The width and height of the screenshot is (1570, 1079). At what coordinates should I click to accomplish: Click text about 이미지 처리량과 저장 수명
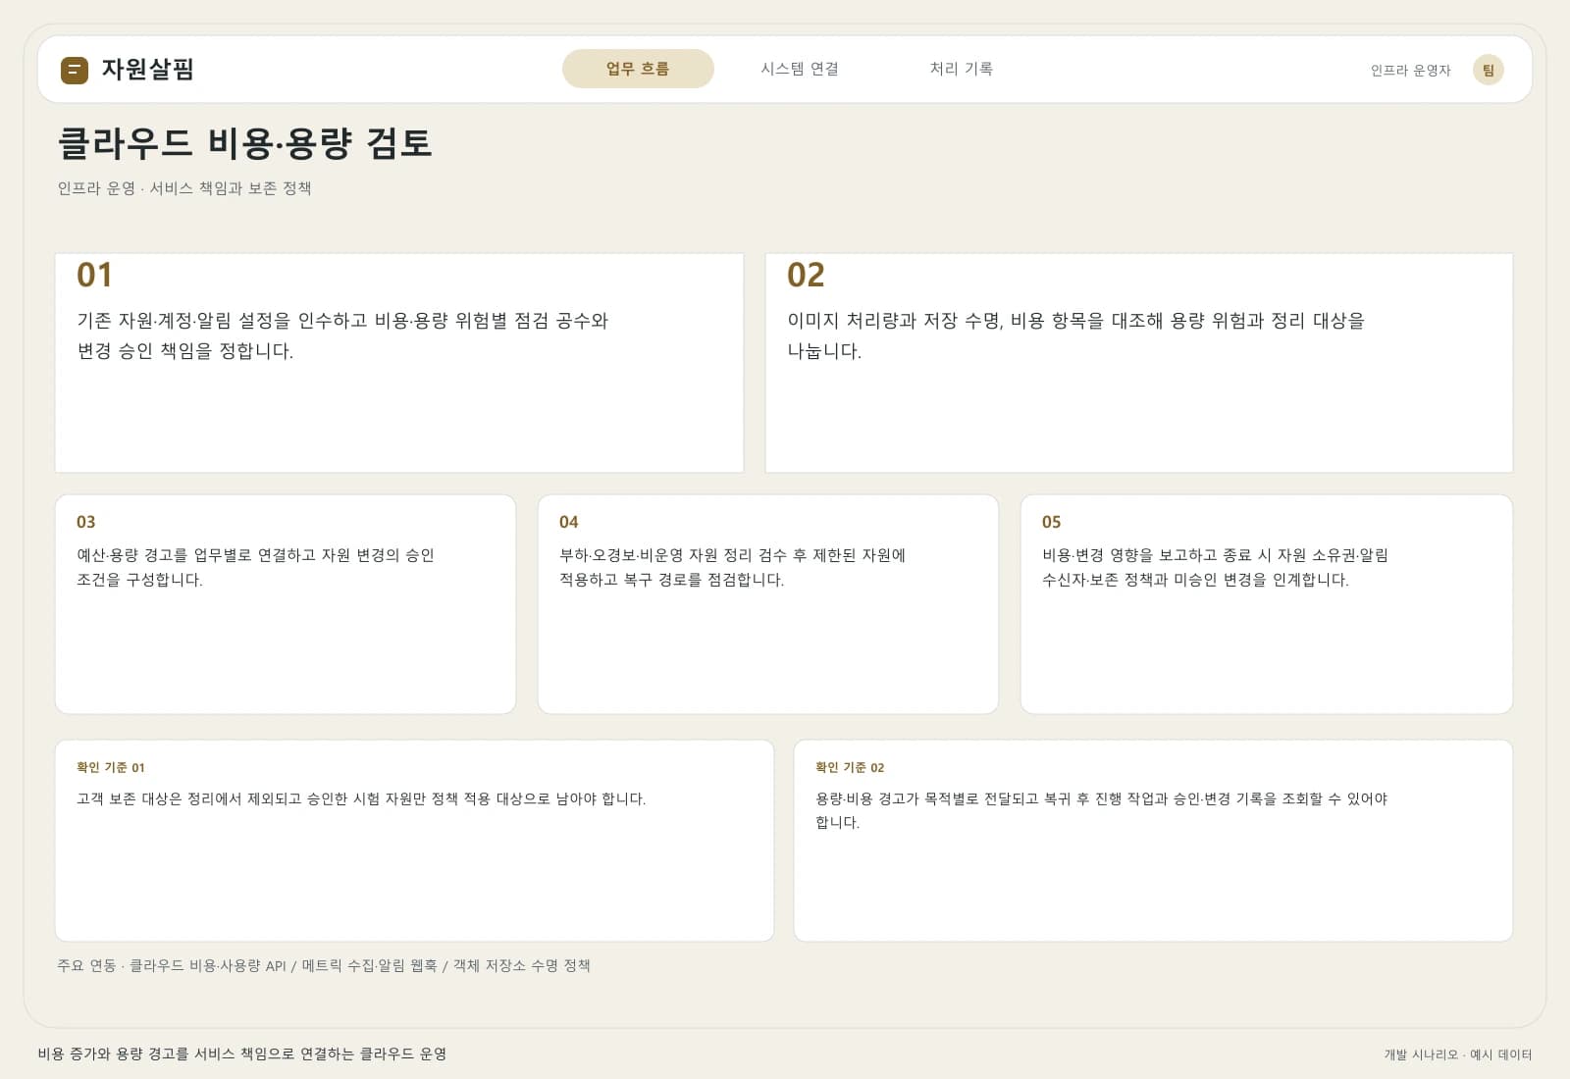point(1076,335)
